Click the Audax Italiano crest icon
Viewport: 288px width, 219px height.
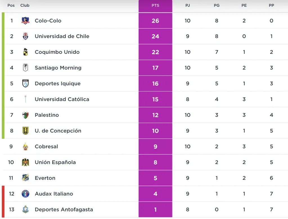26,194
